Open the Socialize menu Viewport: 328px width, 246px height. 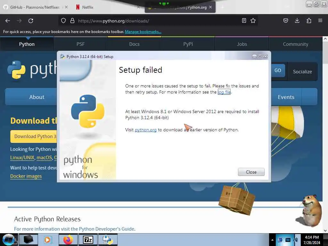[x=302, y=71]
